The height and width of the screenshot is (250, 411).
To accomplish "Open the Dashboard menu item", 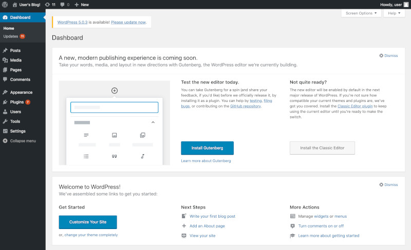I will tap(23, 17).
